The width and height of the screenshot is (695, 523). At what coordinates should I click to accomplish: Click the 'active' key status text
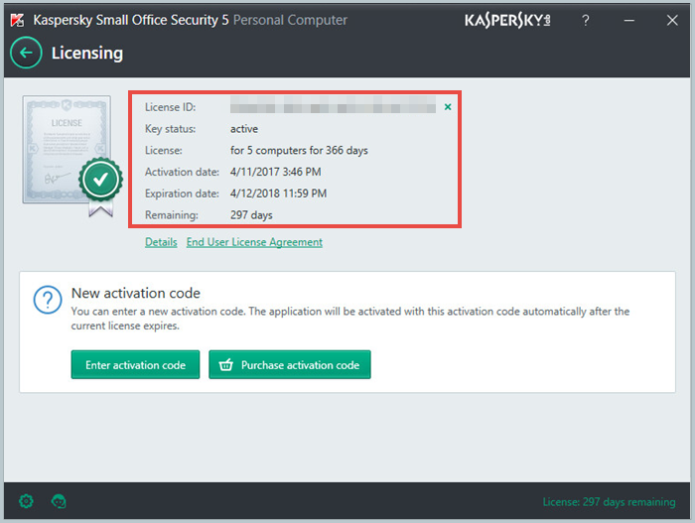[x=244, y=129]
